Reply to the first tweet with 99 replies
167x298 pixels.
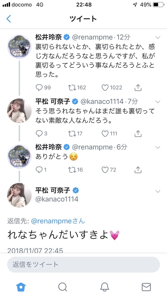coord(39,88)
